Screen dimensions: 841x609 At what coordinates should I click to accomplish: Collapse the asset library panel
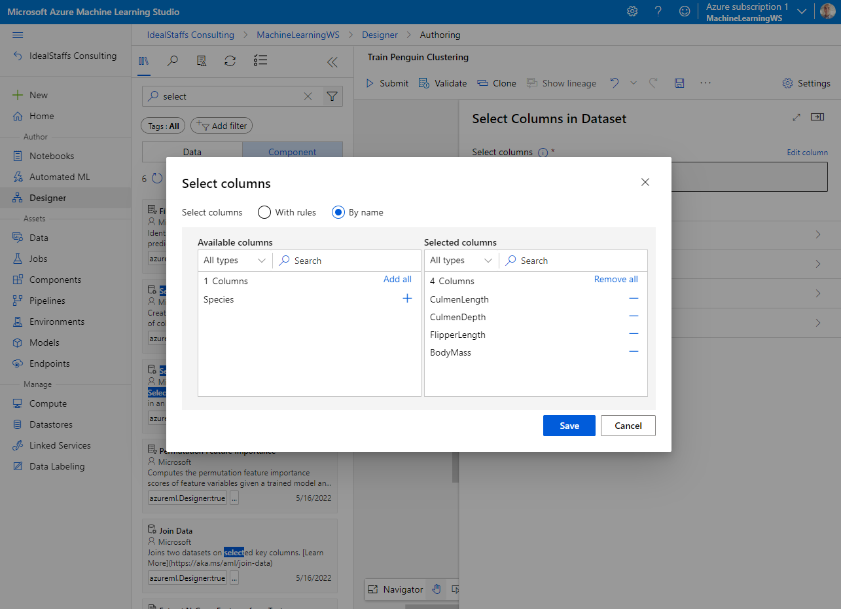click(332, 62)
